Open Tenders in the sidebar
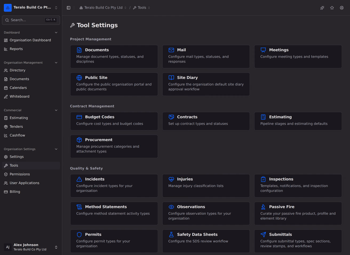Image resolution: width=350 pixels, height=255 pixels. tap(31, 127)
